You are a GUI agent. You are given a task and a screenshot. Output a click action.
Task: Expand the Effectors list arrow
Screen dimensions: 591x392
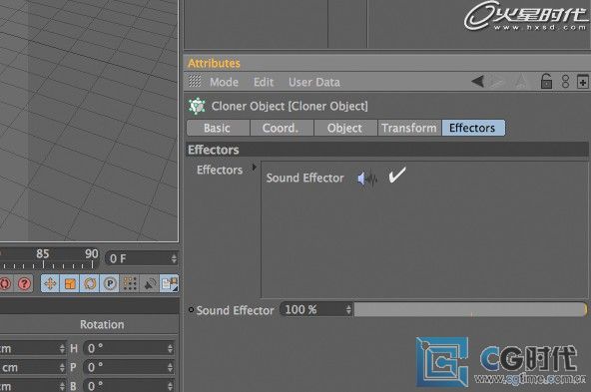[255, 167]
